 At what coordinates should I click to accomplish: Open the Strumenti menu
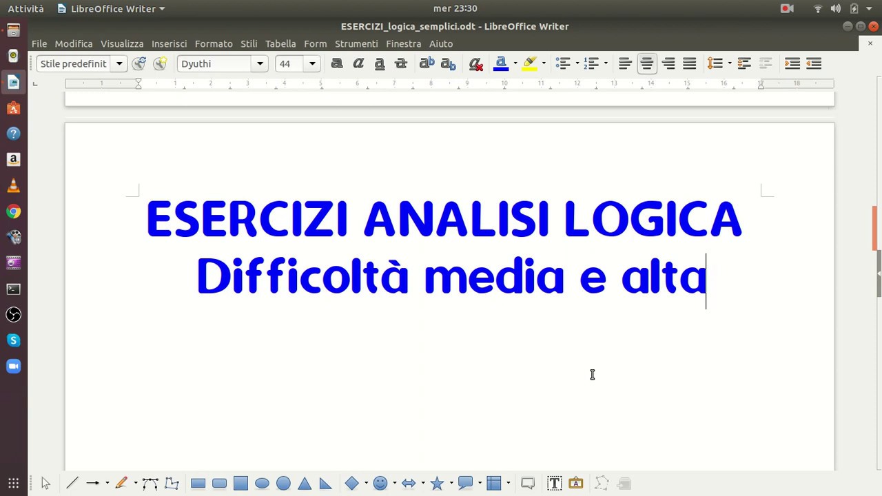coord(356,43)
